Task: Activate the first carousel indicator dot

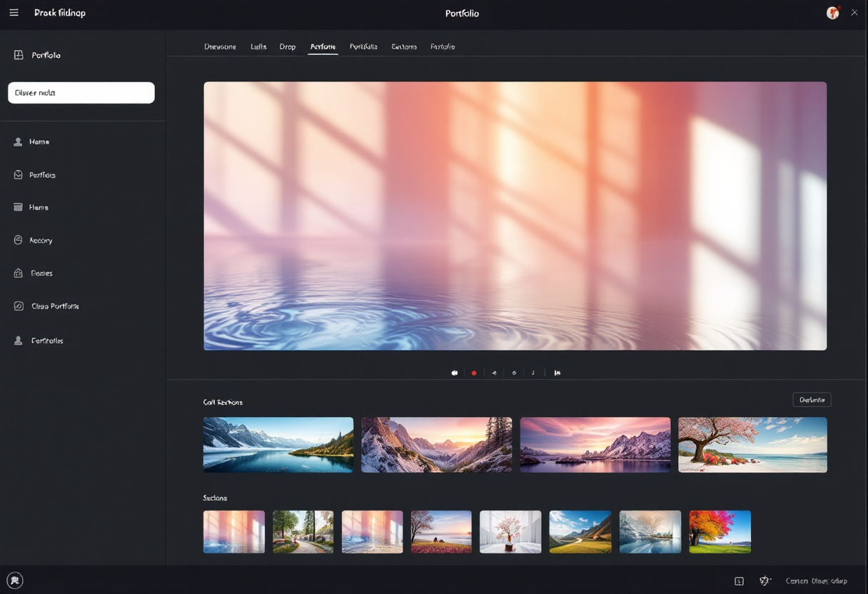Action: coord(455,372)
